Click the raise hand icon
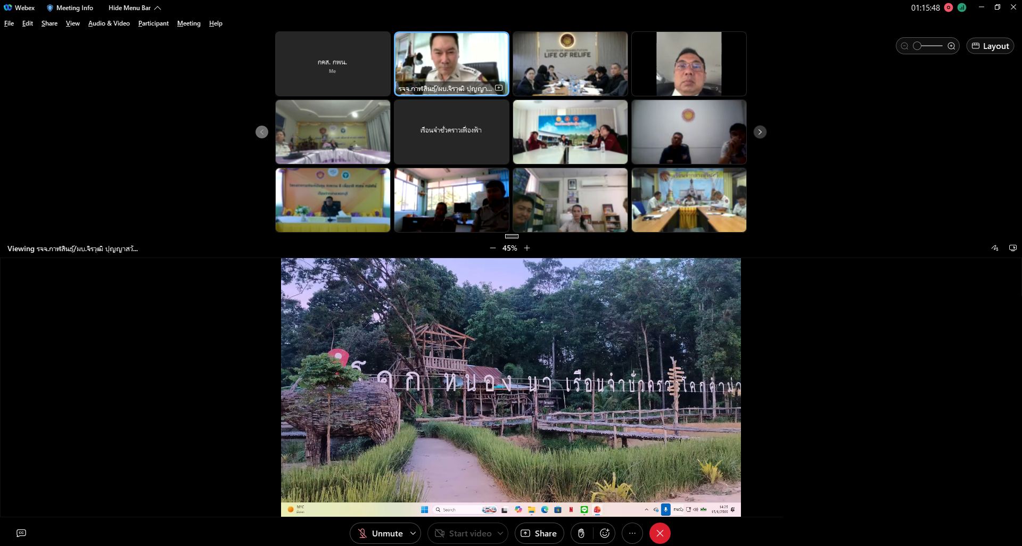 pos(581,533)
